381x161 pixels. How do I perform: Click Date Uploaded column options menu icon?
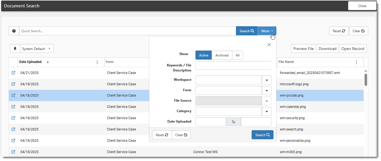point(97,62)
